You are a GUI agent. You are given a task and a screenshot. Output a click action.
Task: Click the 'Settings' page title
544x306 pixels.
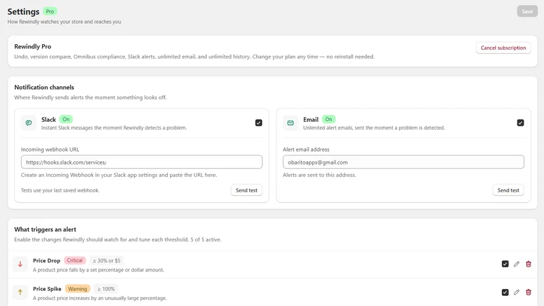23,12
